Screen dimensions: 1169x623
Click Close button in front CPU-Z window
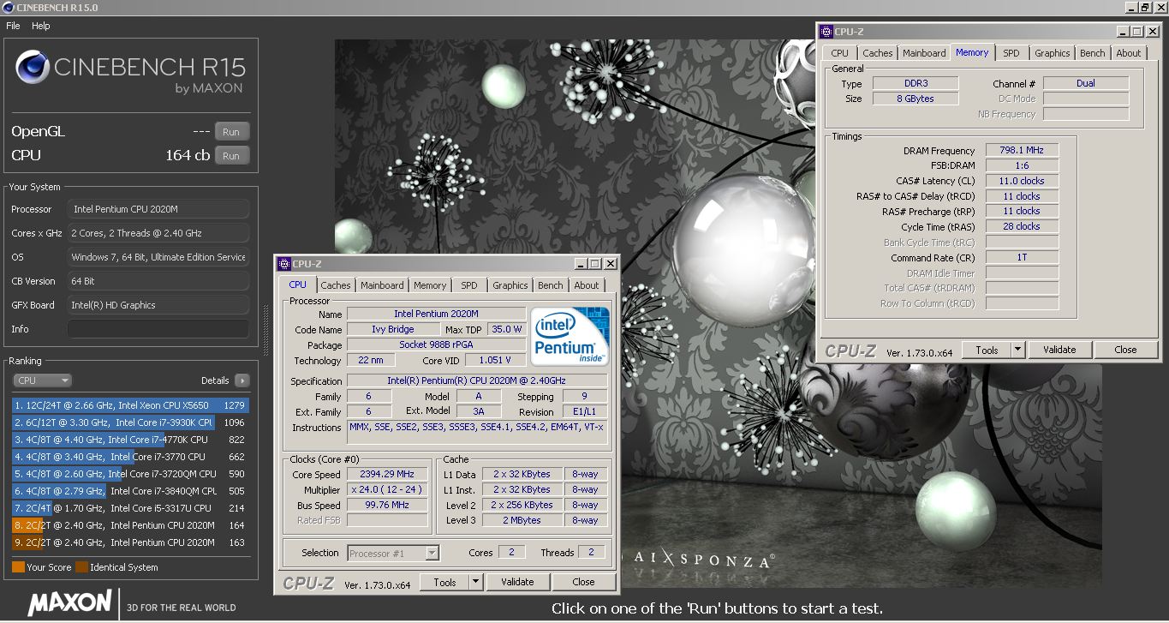[x=583, y=582]
